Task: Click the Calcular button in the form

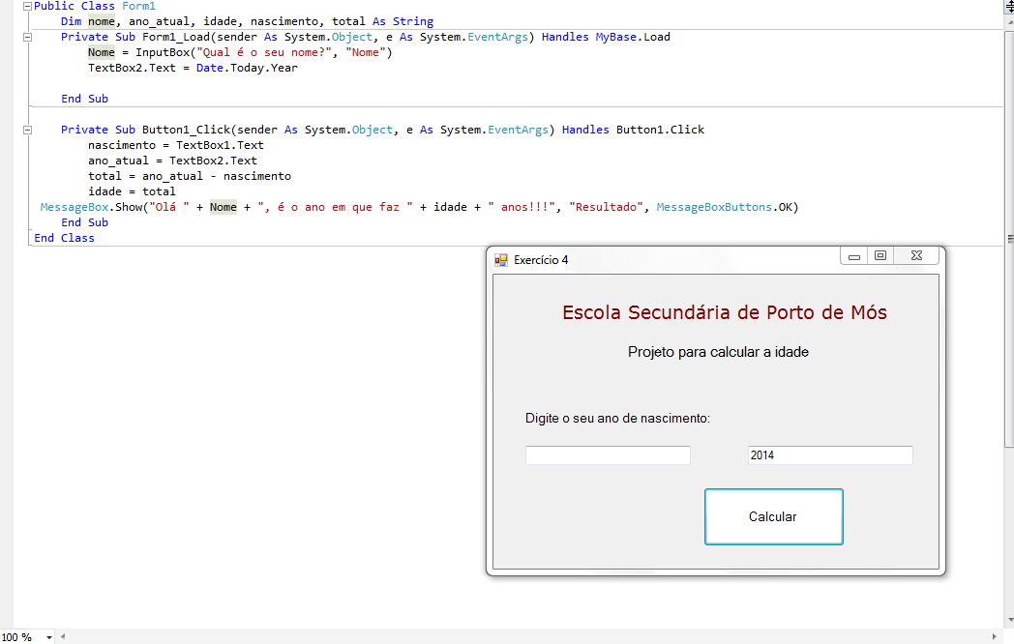Action: (773, 516)
